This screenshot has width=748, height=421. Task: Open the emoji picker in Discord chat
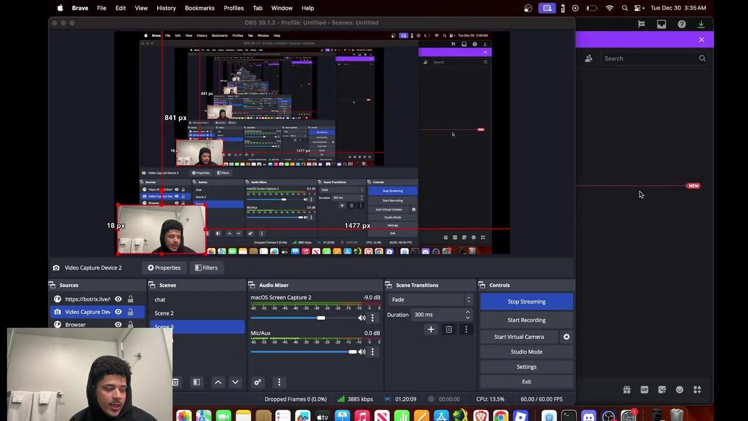click(x=680, y=389)
